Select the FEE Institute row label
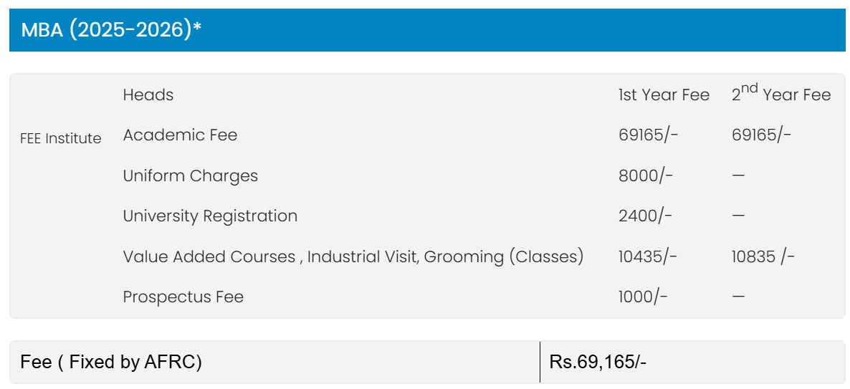 tap(61, 139)
